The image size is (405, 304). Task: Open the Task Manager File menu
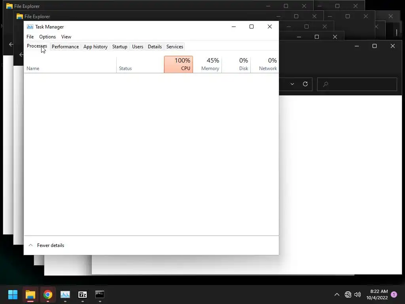tap(30, 37)
